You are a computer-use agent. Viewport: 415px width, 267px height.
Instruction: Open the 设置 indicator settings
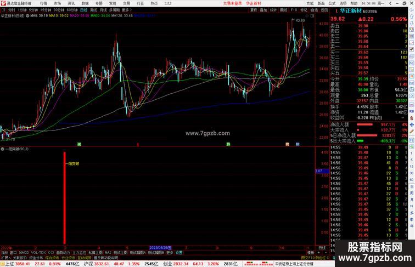(x=179, y=253)
